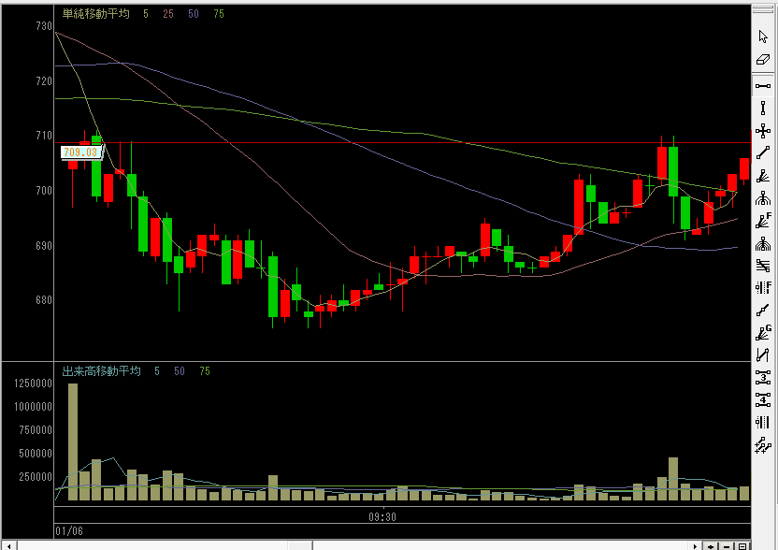Click the scrollbar left arrow

(x=9, y=546)
